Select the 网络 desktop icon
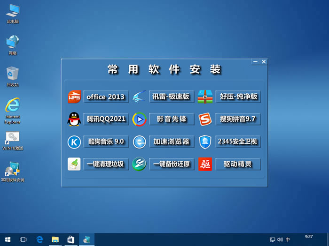The width and height of the screenshot is (329, 246). pyautogui.click(x=13, y=45)
